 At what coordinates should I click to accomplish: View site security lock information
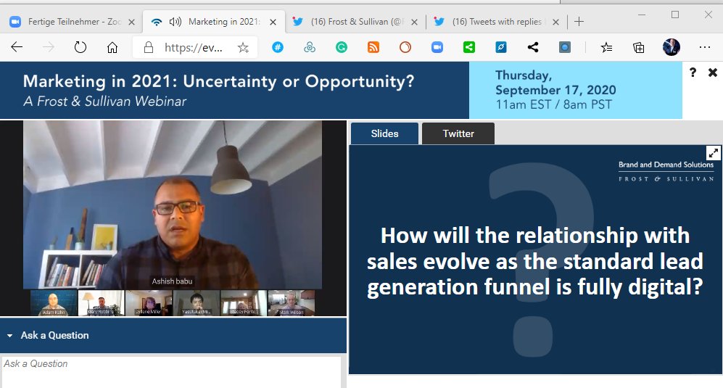coord(149,47)
